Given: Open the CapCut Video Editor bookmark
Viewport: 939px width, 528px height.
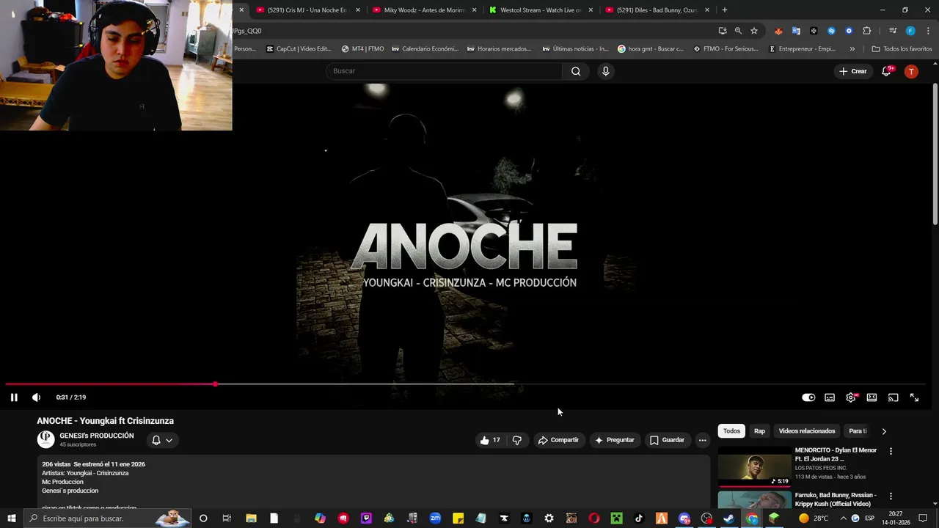Looking at the screenshot, I should point(299,49).
